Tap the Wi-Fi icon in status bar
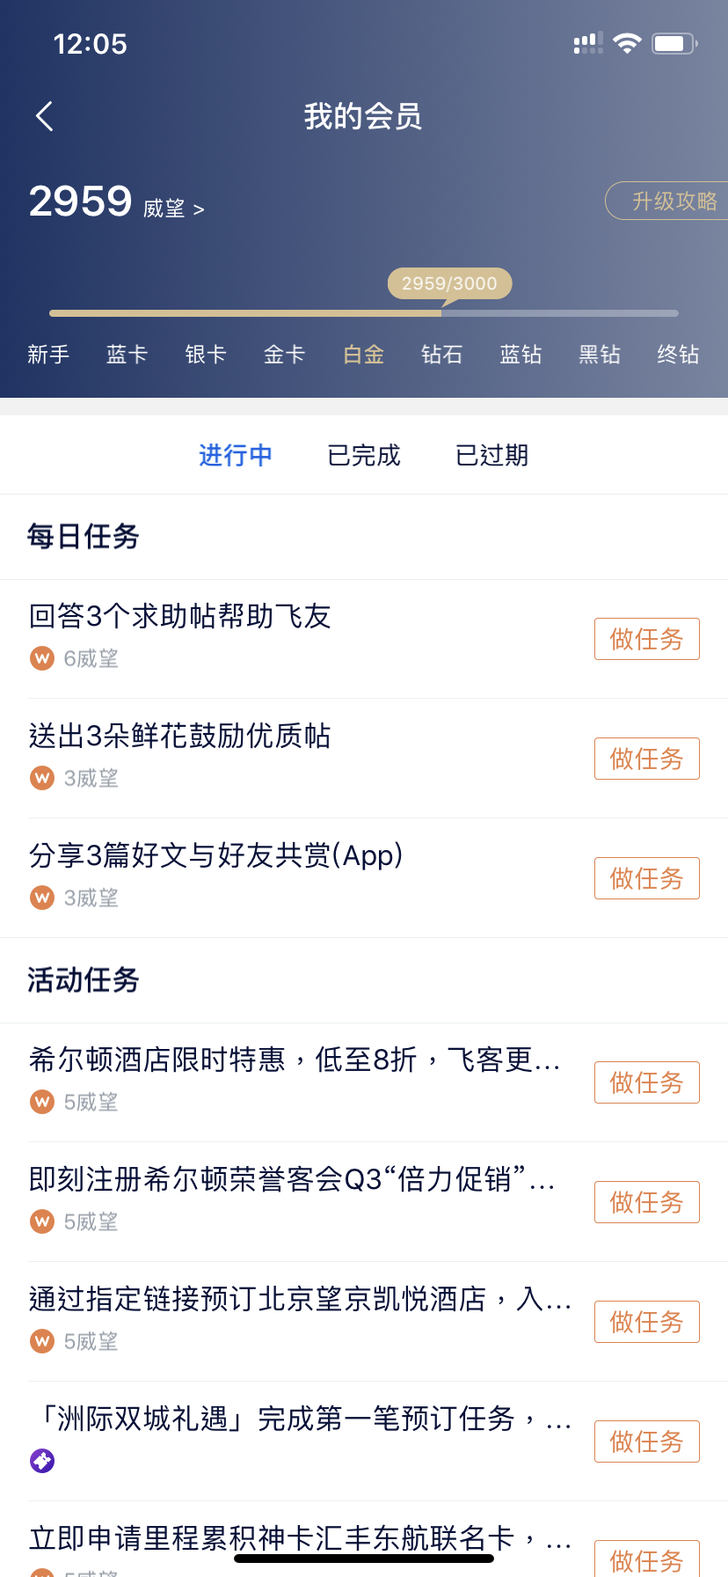Screen dimensions: 728x1577 (627, 43)
